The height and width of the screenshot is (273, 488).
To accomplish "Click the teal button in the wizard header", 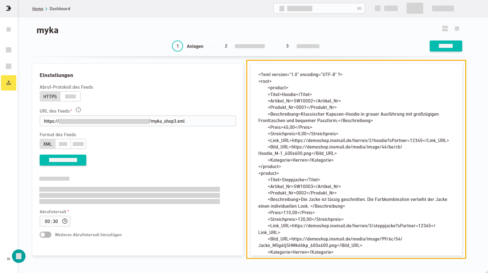I will 446,46.
